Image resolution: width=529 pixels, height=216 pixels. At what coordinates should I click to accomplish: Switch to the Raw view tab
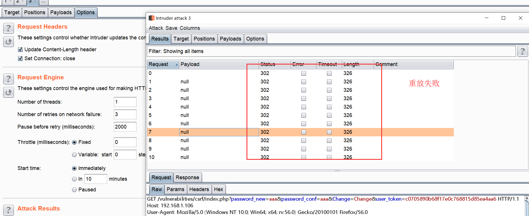(157, 189)
